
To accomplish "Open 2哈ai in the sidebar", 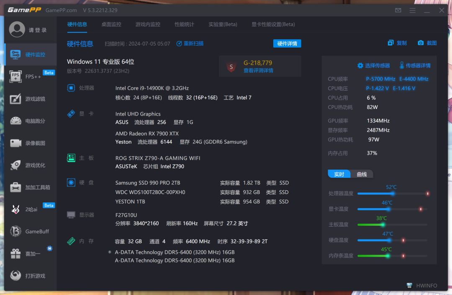I will (30, 209).
